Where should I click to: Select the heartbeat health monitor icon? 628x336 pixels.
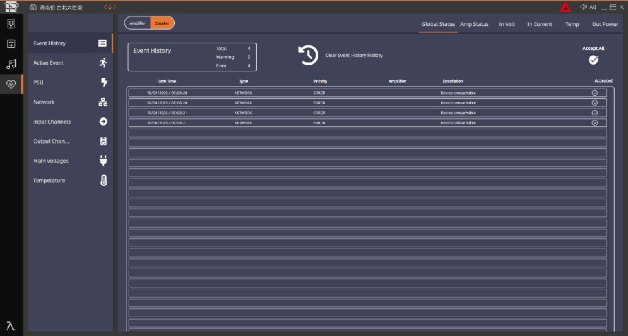pos(11,84)
